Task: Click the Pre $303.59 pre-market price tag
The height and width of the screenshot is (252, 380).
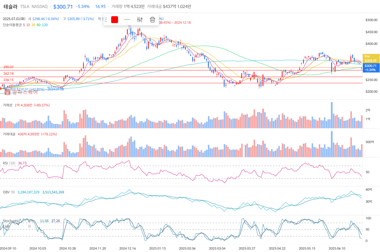Action: (371, 59)
